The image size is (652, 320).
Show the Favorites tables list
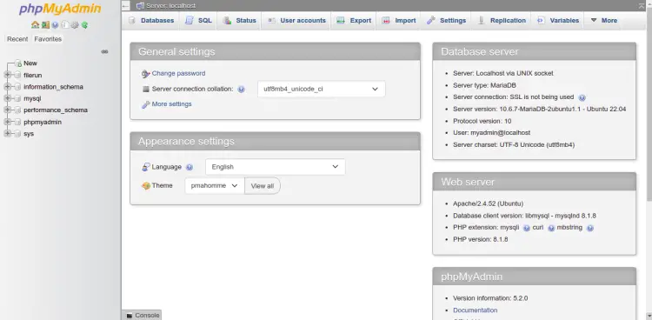pos(48,39)
